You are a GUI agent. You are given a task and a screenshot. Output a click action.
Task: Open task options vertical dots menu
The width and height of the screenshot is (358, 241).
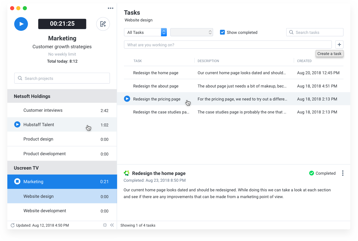343,173
